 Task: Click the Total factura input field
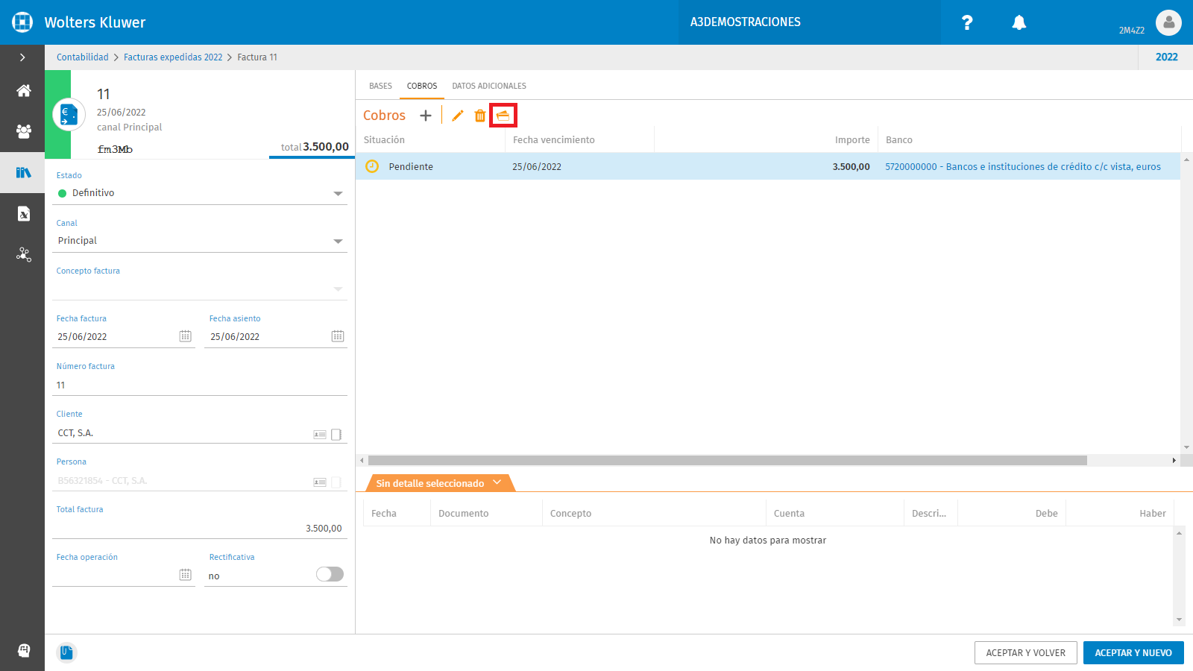click(200, 529)
